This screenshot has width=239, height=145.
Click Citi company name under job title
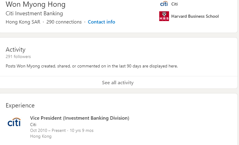pos(33,125)
